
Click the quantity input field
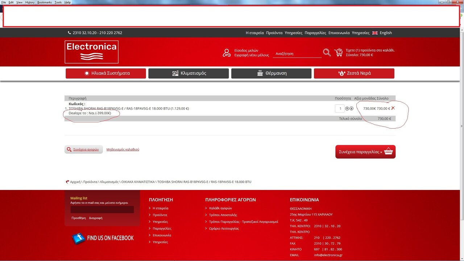pos(340,108)
